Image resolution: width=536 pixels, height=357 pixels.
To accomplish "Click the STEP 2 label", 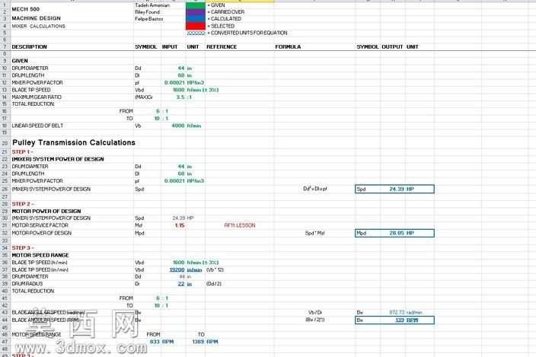I will 23,204.
